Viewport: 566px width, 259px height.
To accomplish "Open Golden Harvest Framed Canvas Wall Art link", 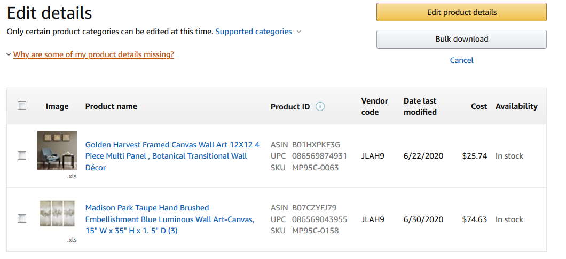I will (x=172, y=156).
